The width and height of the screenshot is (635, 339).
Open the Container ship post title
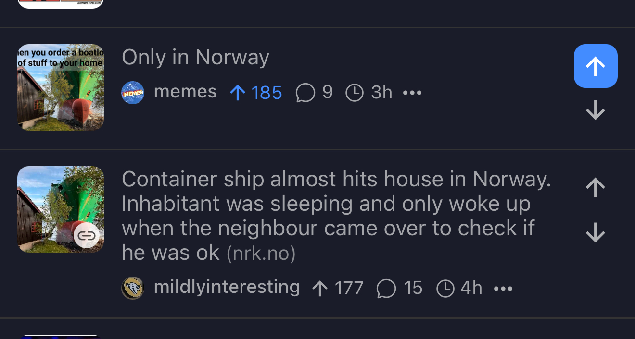pyautogui.click(x=336, y=216)
